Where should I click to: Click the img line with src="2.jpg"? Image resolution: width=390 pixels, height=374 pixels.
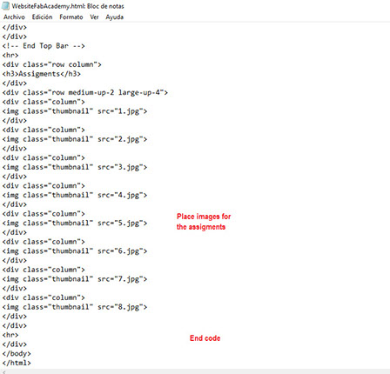coord(75,139)
